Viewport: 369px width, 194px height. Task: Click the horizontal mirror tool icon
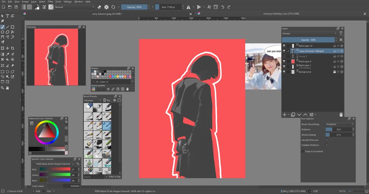189,7
